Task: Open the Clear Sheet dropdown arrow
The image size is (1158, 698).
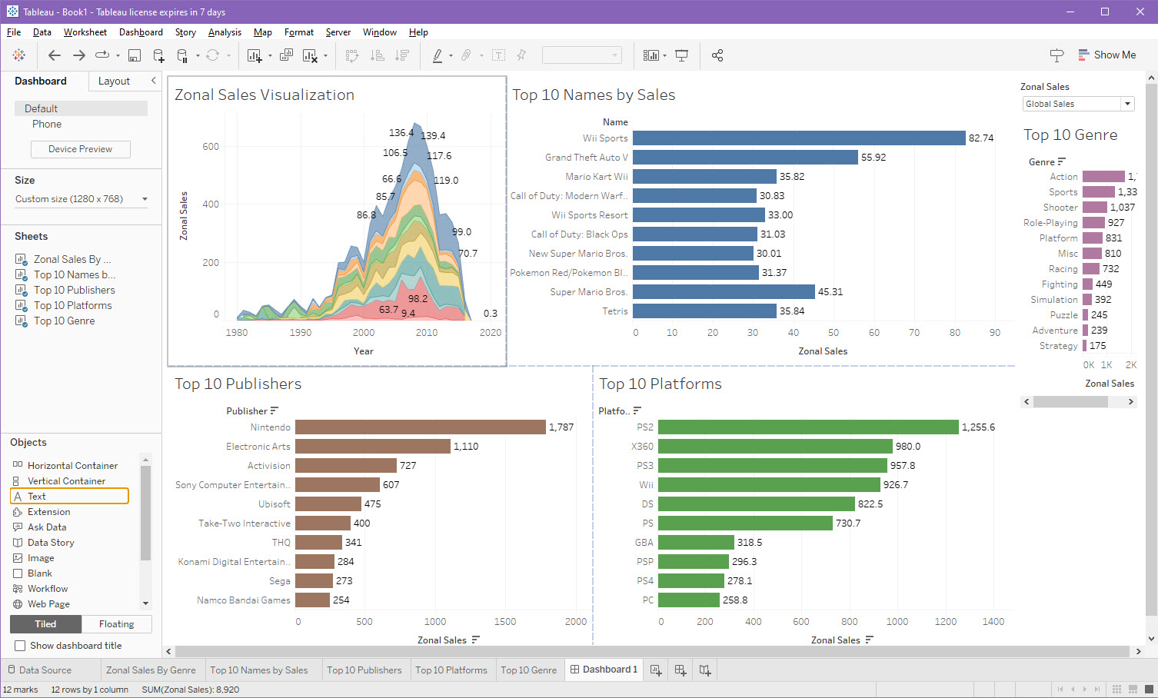Action: click(325, 55)
